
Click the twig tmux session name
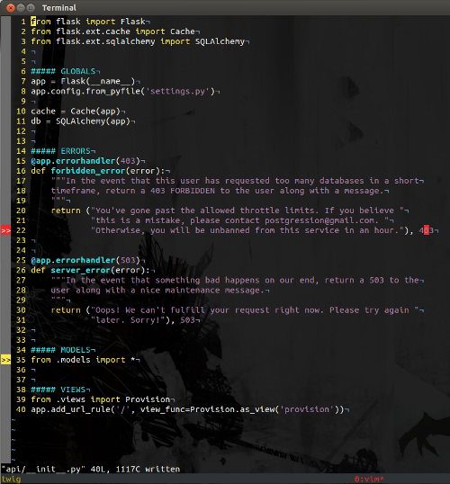click(x=11, y=480)
